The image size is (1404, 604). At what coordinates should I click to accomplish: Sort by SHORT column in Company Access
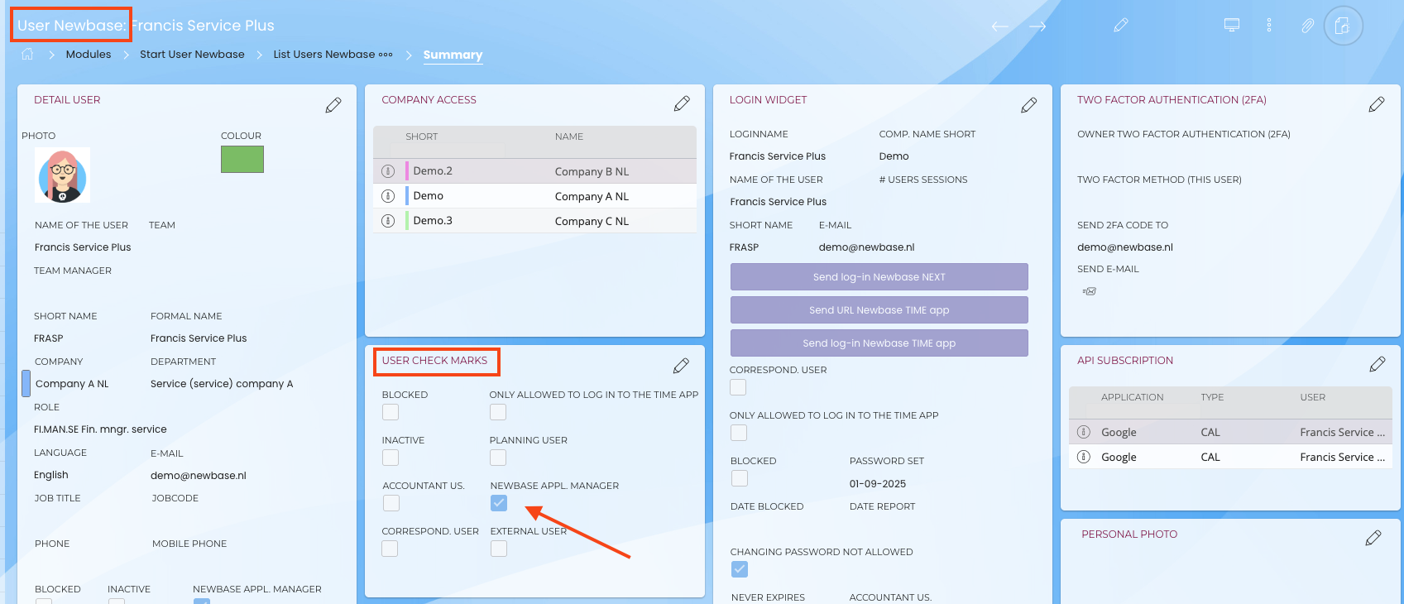422,137
